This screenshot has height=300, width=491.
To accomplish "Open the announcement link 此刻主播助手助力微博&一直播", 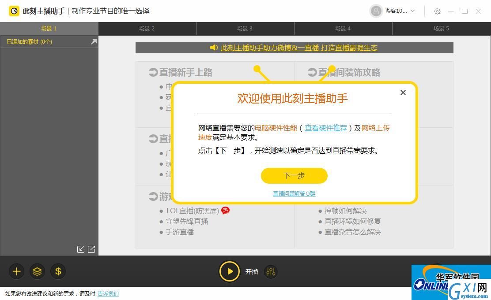I will tap(299, 48).
